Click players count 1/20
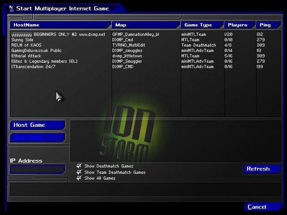 pyautogui.click(x=228, y=34)
